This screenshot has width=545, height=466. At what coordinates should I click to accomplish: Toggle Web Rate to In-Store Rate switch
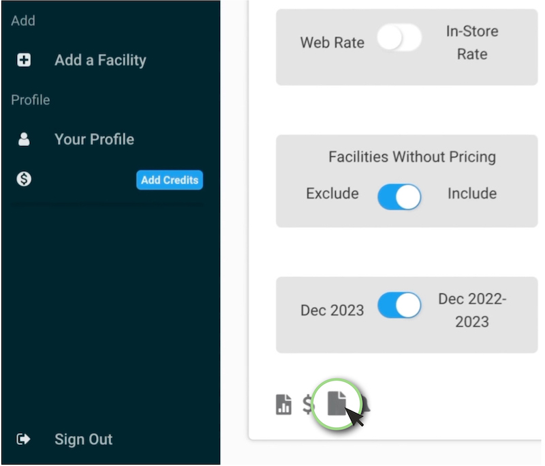coord(399,38)
